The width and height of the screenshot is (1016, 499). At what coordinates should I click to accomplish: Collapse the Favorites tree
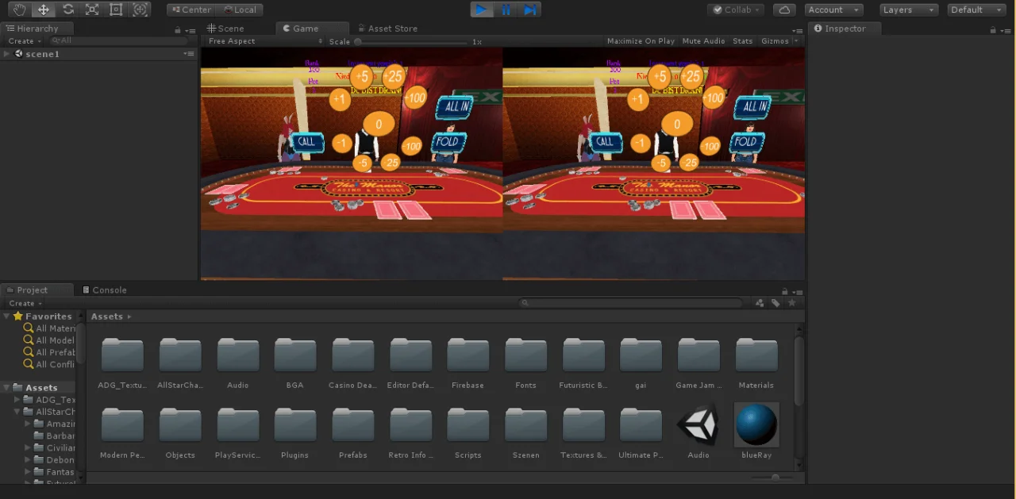click(7, 317)
